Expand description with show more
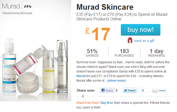The width and height of the screenshot is (177, 112). pos(116,81)
